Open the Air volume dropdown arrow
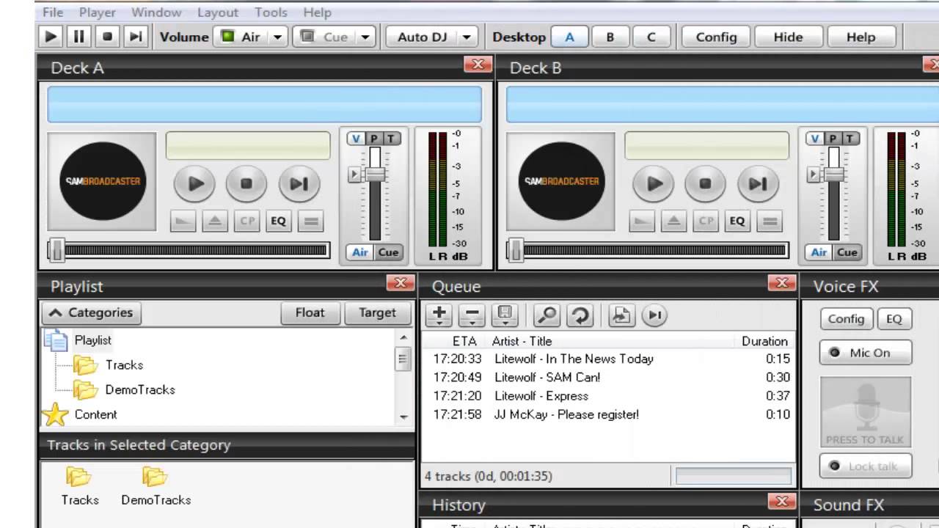Image resolution: width=939 pixels, height=528 pixels. pos(277,37)
